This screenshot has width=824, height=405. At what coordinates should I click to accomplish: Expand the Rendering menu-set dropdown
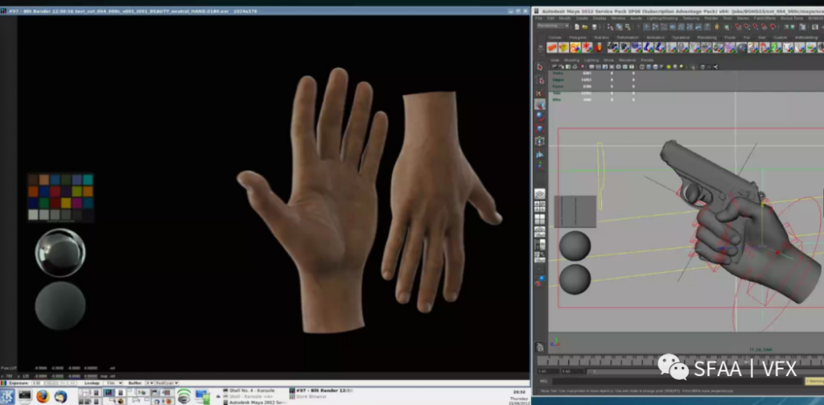pyautogui.click(x=553, y=25)
